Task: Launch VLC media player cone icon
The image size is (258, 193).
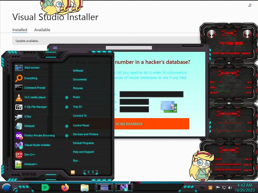Action: pyautogui.click(x=19, y=97)
